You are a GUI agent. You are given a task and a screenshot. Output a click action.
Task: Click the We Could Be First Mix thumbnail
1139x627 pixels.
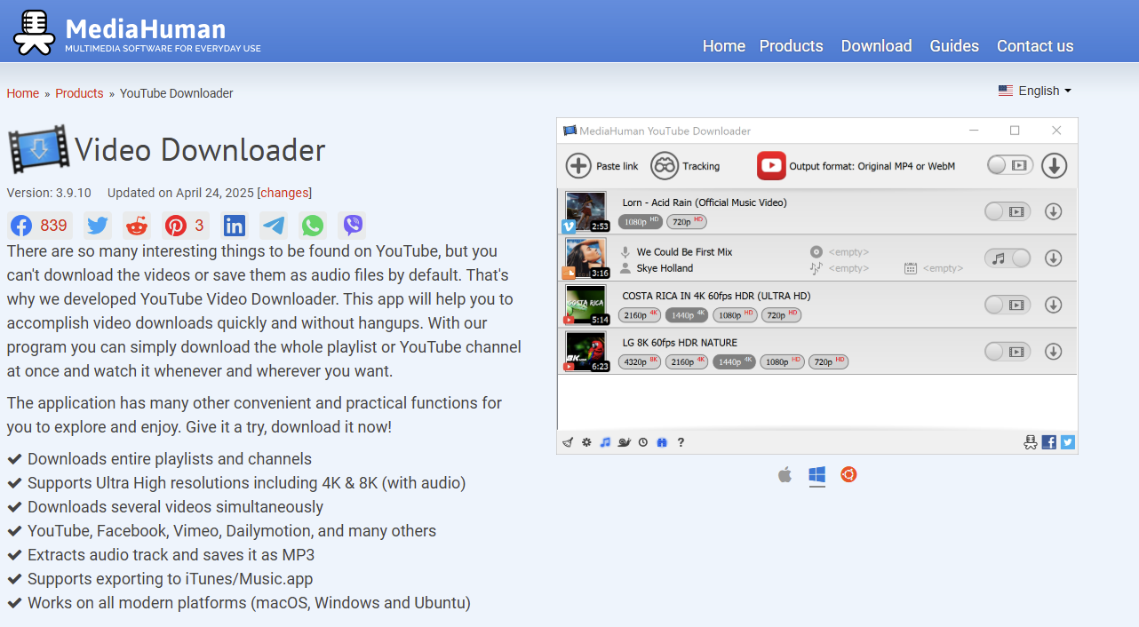(x=585, y=258)
